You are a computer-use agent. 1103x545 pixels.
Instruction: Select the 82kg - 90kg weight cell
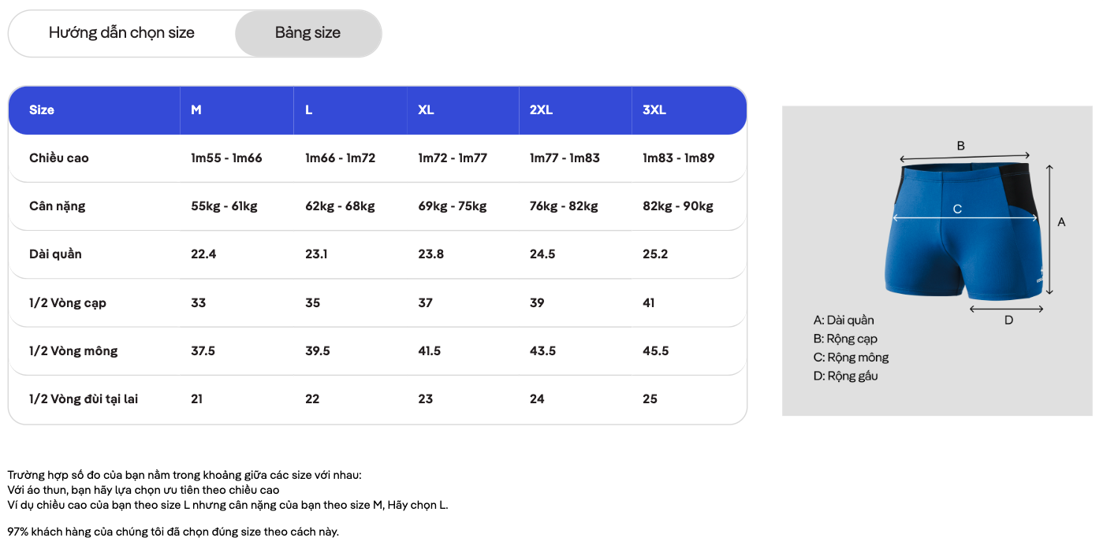point(678,206)
